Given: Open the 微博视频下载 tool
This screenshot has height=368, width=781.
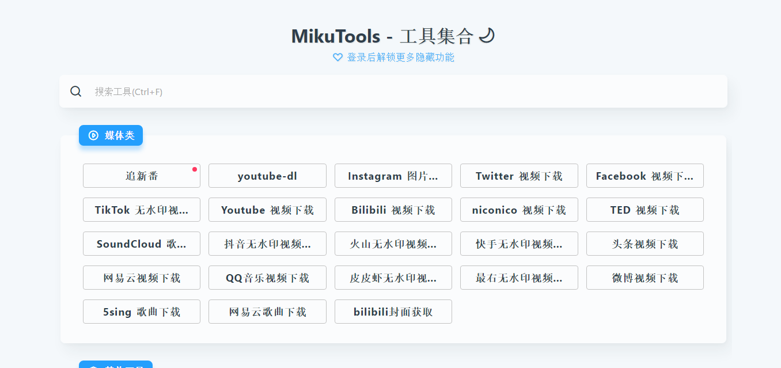Looking at the screenshot, I should point(645,278).
